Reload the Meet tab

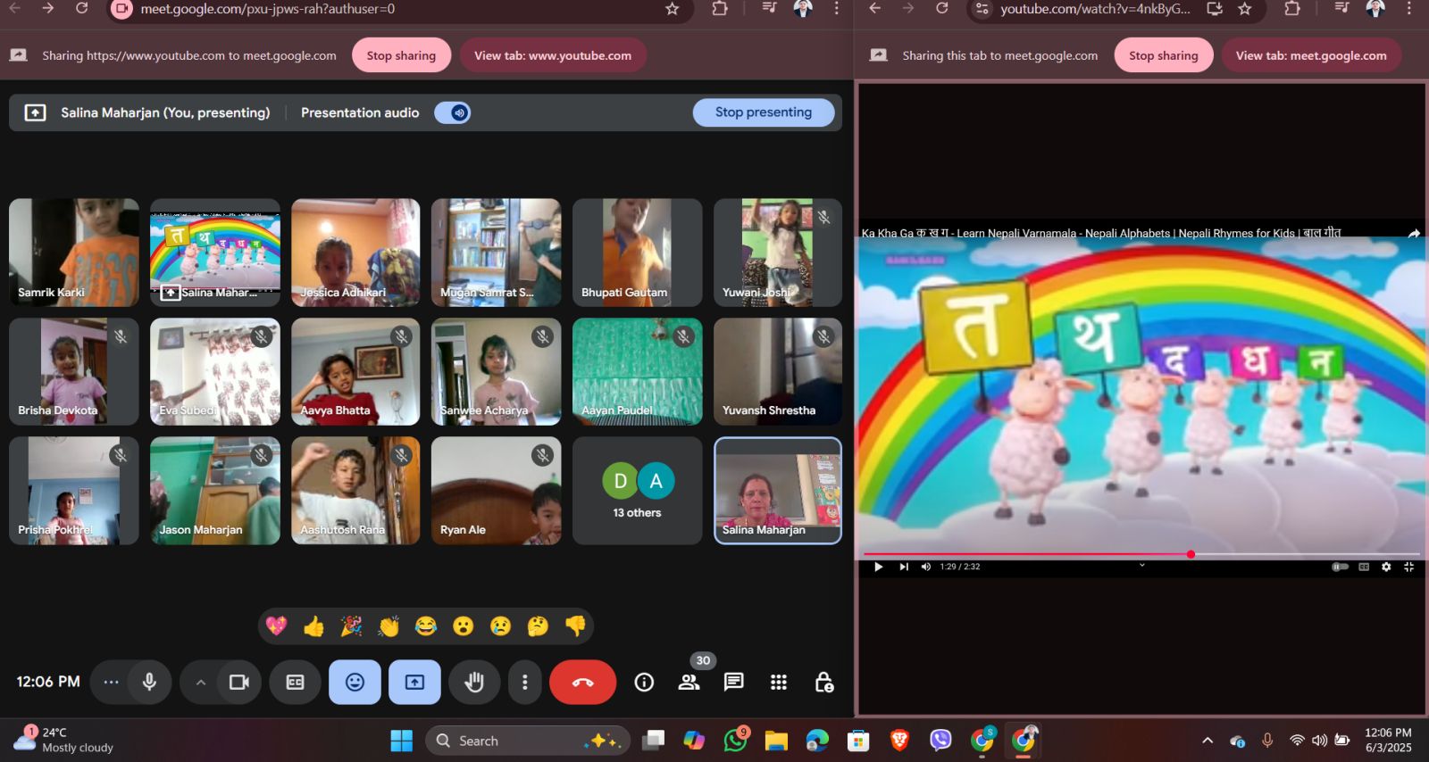(x=81, y=9)
